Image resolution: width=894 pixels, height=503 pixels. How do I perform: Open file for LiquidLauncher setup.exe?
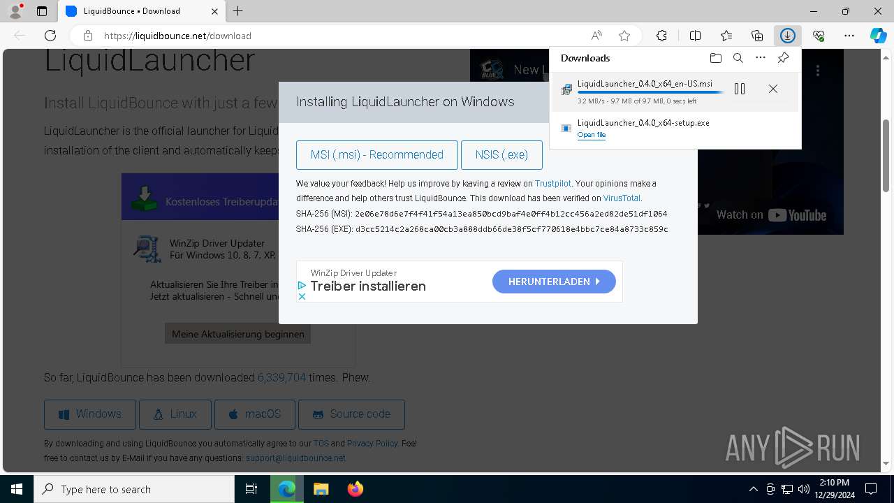(592, 135)
